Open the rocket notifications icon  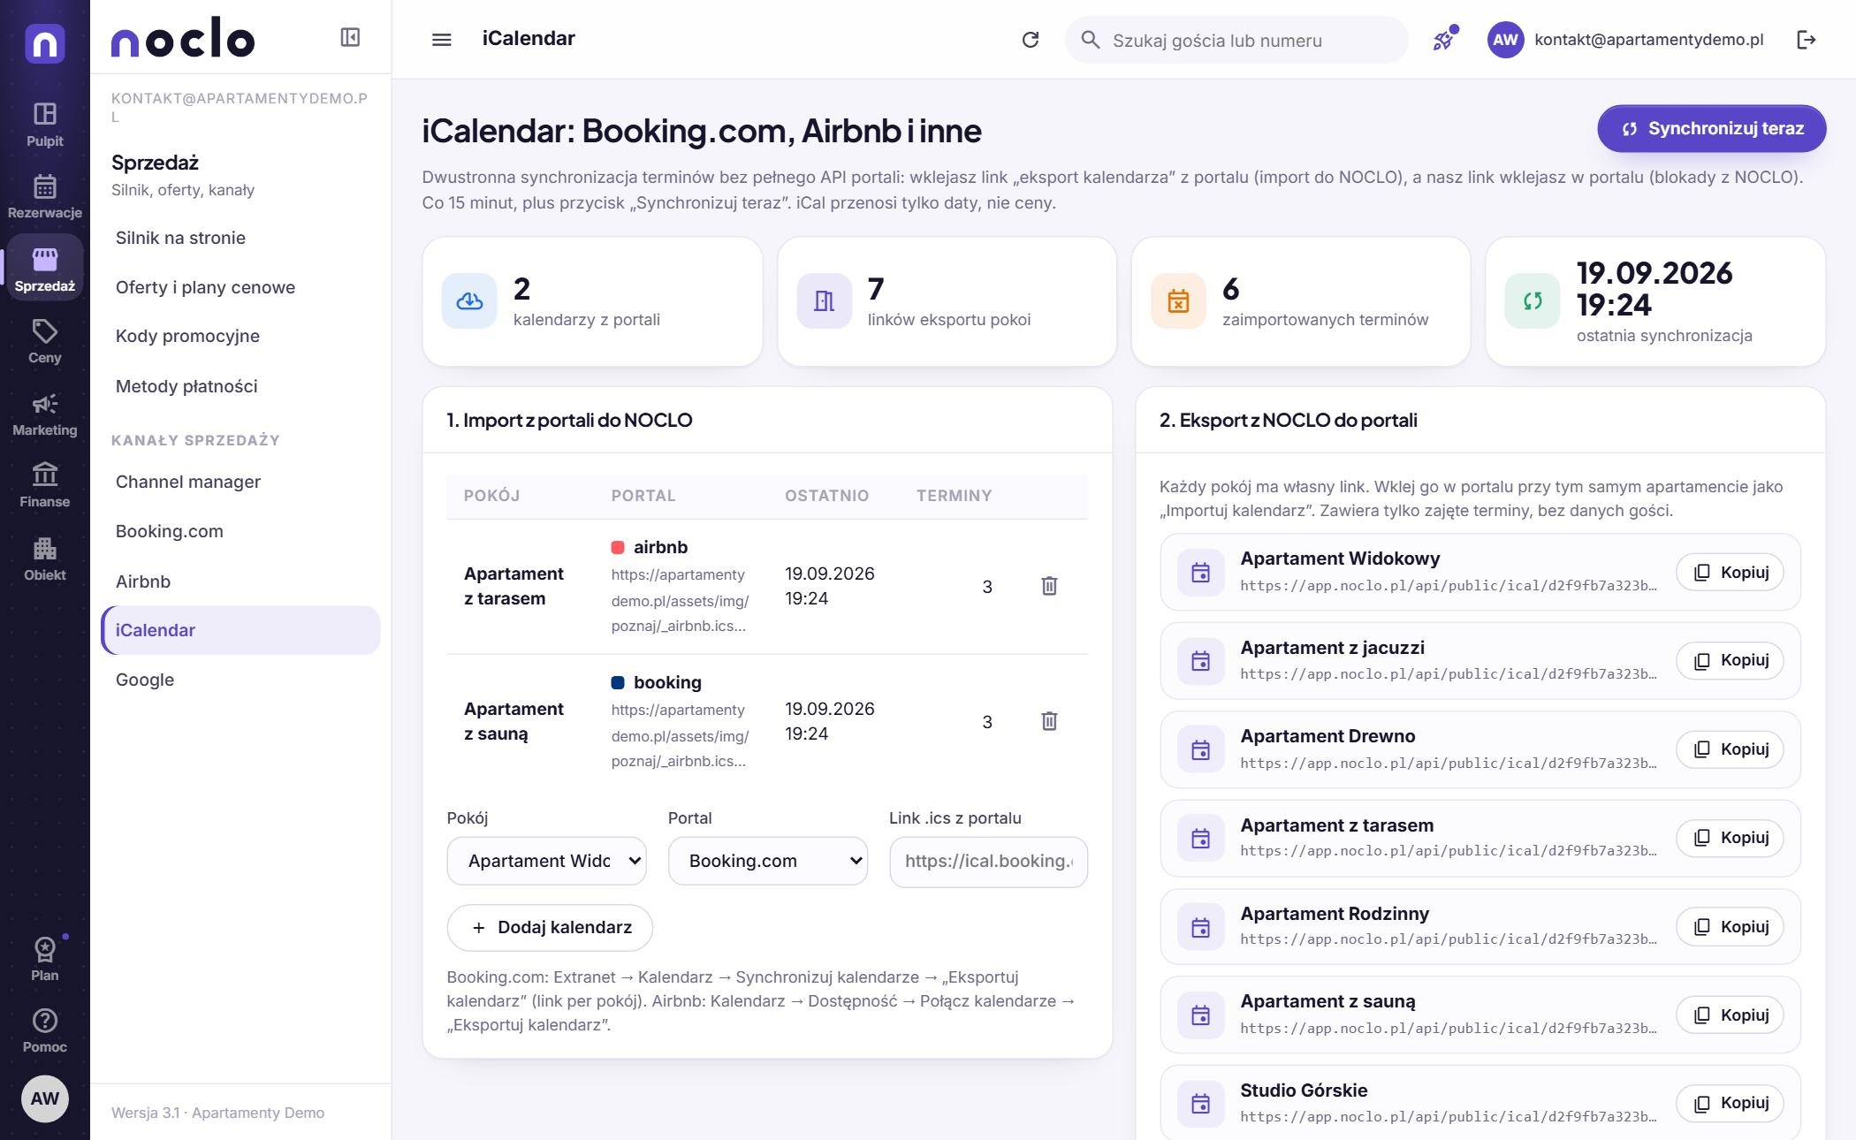1444,39
